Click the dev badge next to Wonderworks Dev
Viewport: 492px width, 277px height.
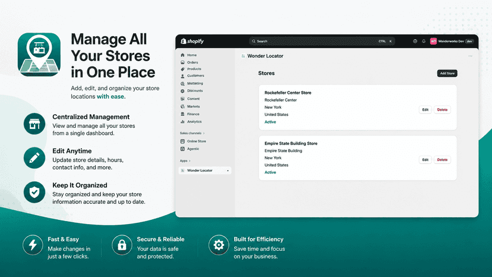pos(469,41)
